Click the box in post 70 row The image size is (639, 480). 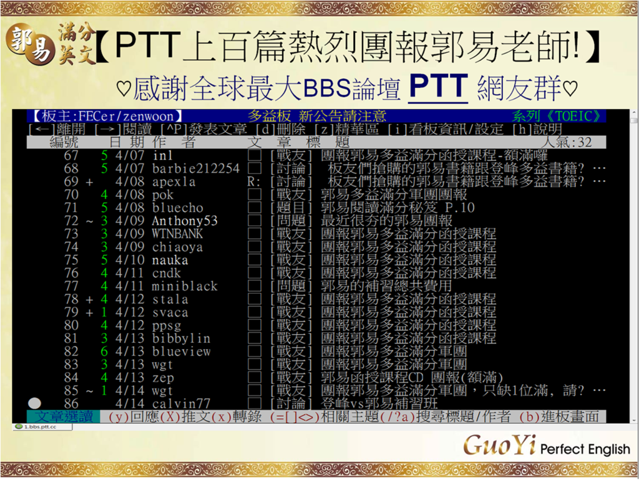[255, 194]
